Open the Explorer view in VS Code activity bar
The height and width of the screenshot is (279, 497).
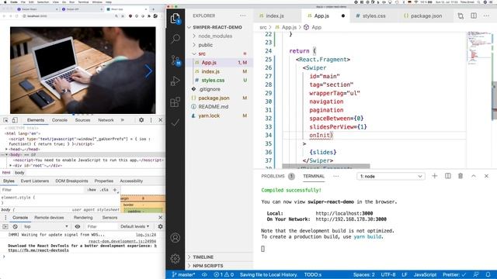176,19
